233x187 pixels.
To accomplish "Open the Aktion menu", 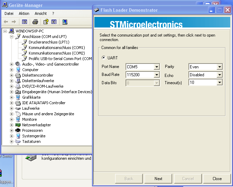I will pyautogui.click(x=24, y=13).
